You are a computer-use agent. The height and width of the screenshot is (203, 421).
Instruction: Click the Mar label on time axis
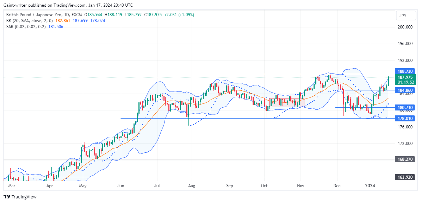tap(12, 185)
